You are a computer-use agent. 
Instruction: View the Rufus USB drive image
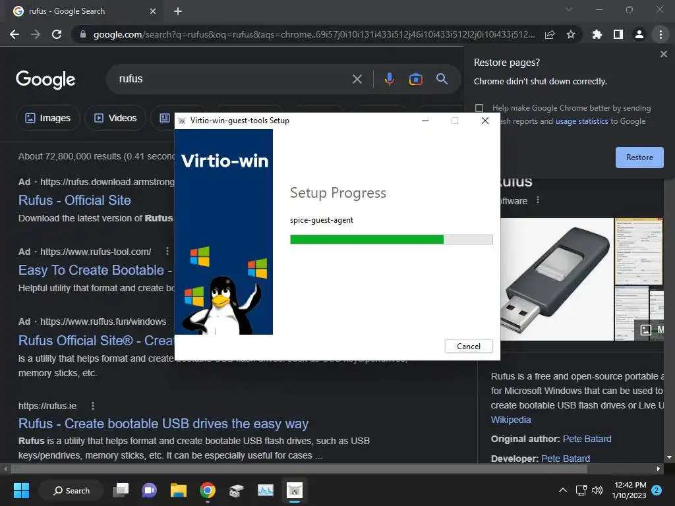click(557, 279)
